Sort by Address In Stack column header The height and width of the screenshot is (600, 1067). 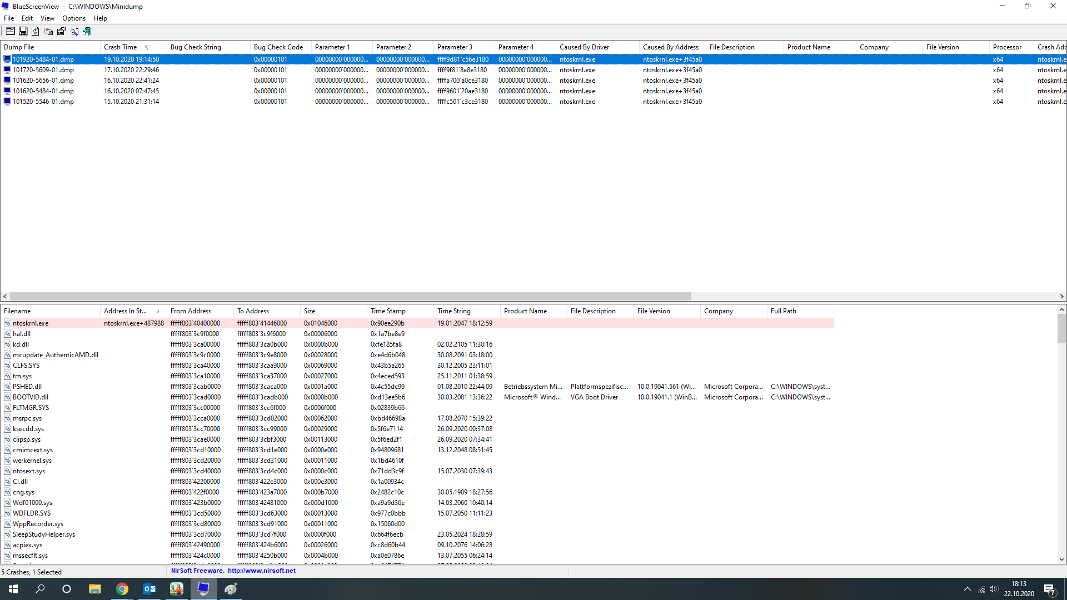click(126, 311)
